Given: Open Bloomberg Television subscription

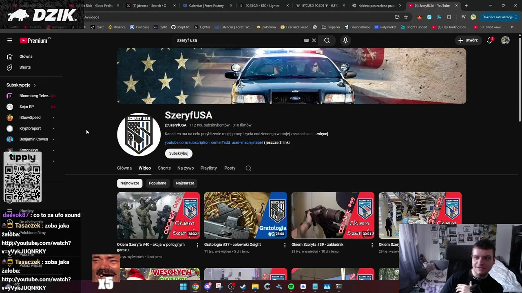Looking at the screenshot, I should coord(31,96).
